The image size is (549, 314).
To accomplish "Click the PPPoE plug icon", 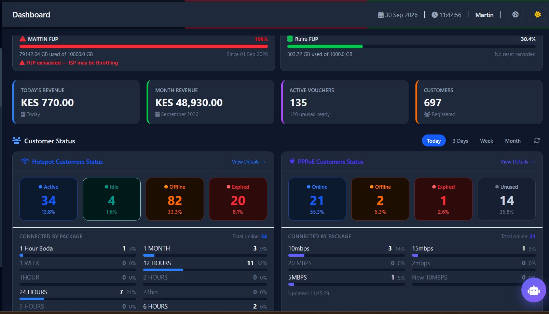I will coord(292,161).
